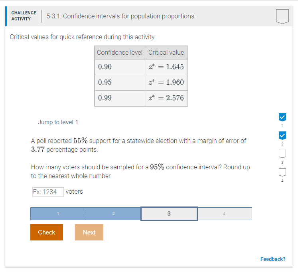Click the '55%' value in the question
The height and width of the screenshot is (276, 298).
click(x=81, y=141)
